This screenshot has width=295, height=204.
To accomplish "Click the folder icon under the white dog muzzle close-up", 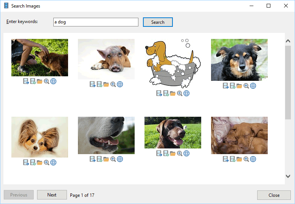I will pyautogui.click(x=106, y=159).
